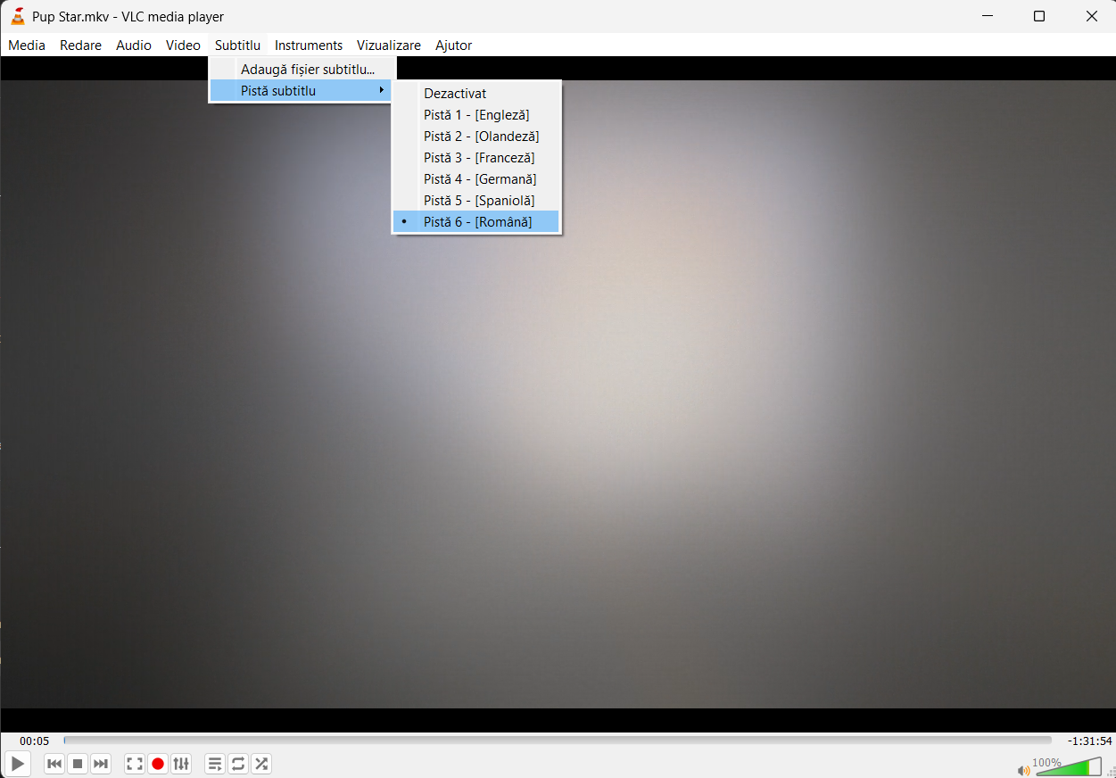Mute audio using the speaker icon
1116x778 pixels.
[x=1023, y=770]
